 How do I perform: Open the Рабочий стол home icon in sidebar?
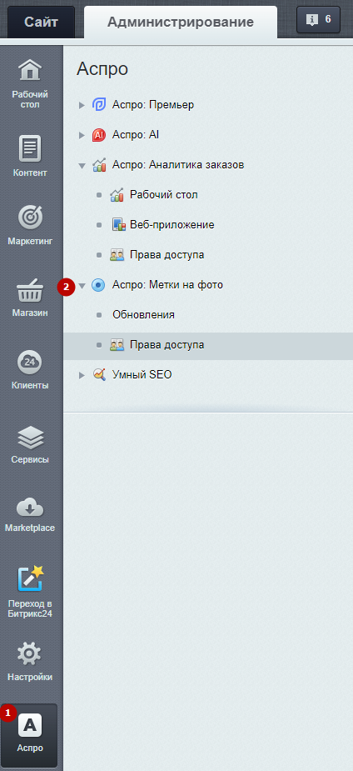(x=30, y=70)
